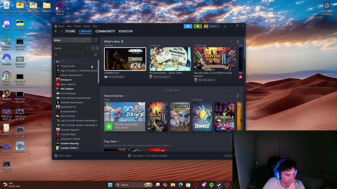Image resolution: width=337 pixels, height=189 pixels.
Task: Select Battlefield 6 in library list
Action: coord(68,107)
